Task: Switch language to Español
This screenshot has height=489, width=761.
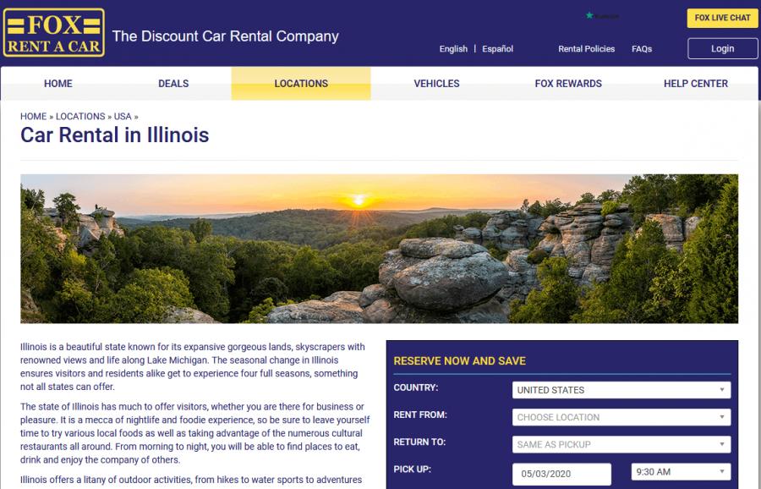Action: 497,48
